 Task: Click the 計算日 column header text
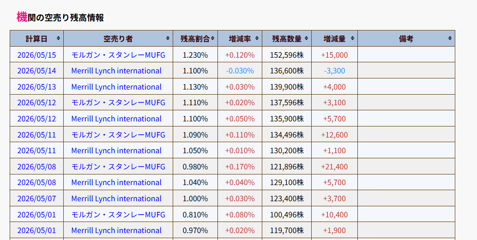(x=36, y=39)
